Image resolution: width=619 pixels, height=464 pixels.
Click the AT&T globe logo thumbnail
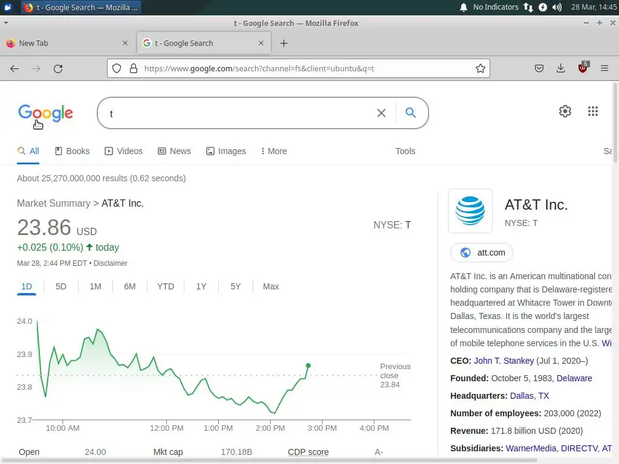[x=470, y=211]
